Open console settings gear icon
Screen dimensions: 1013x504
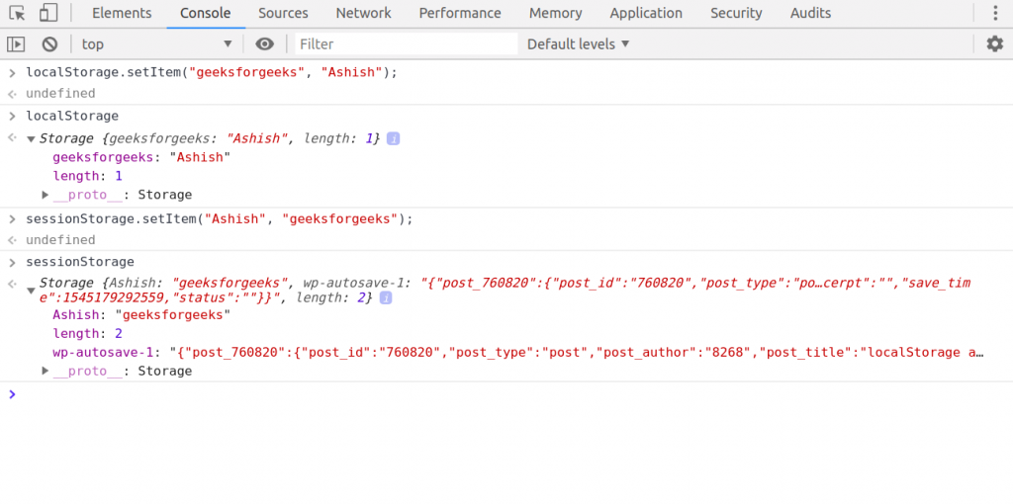(x=994, y=44)
